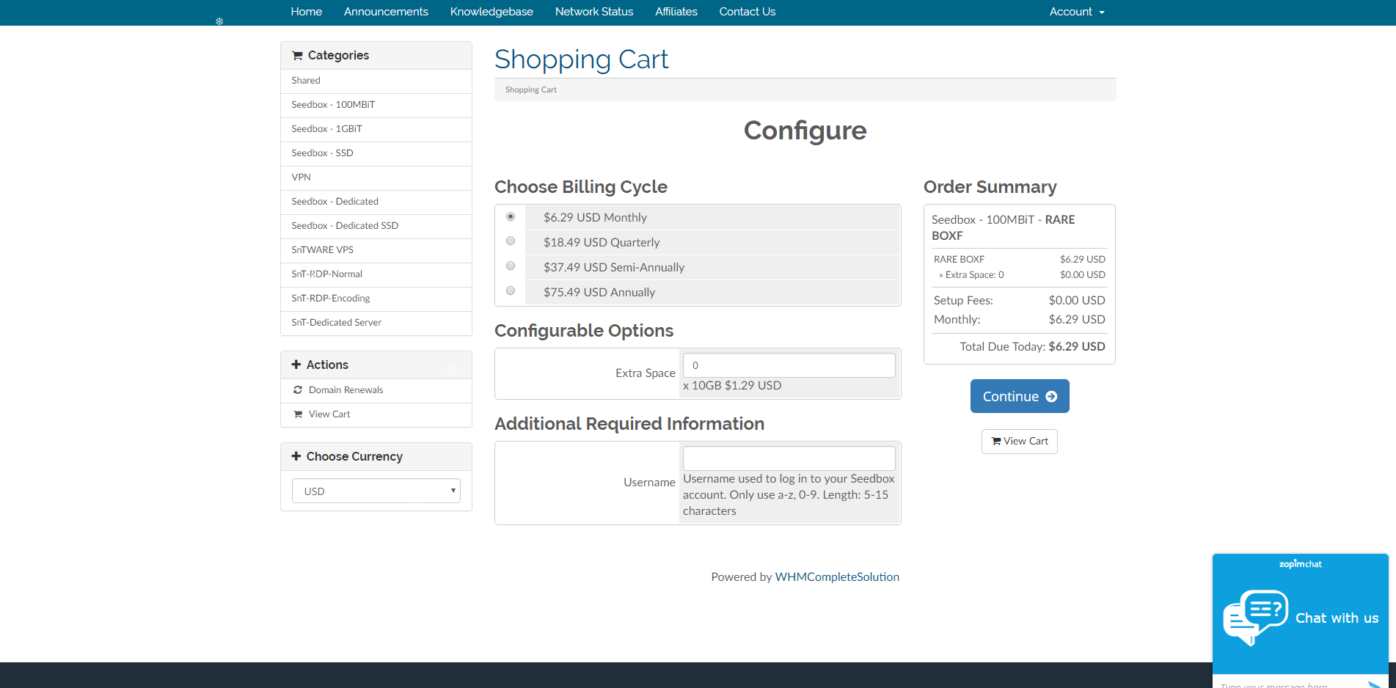
Task: Click the cart icon beside View Cart action
Action: pos(297,414)
